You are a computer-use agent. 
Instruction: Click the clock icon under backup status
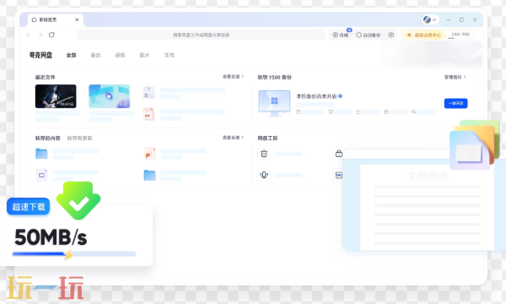pyautogui.click(x=358, y=111)
